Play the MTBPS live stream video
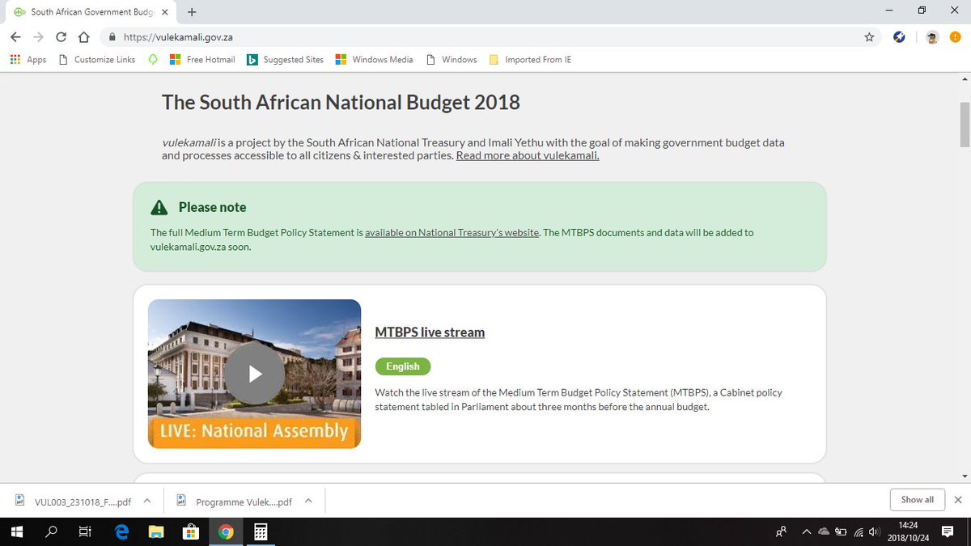 point(255,374)
